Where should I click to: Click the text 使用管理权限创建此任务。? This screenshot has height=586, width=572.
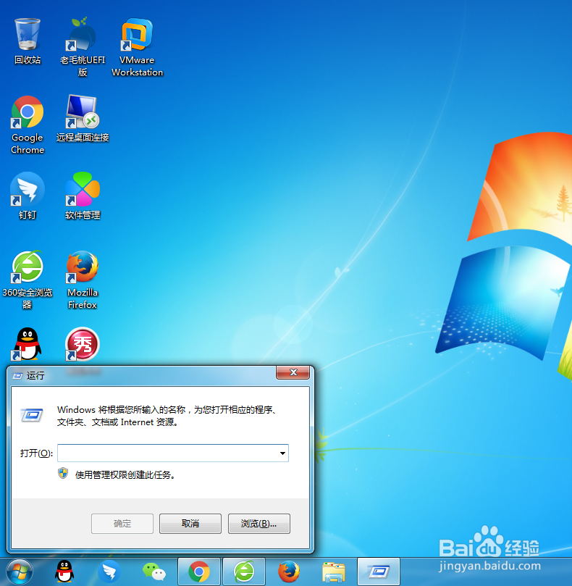125,475
